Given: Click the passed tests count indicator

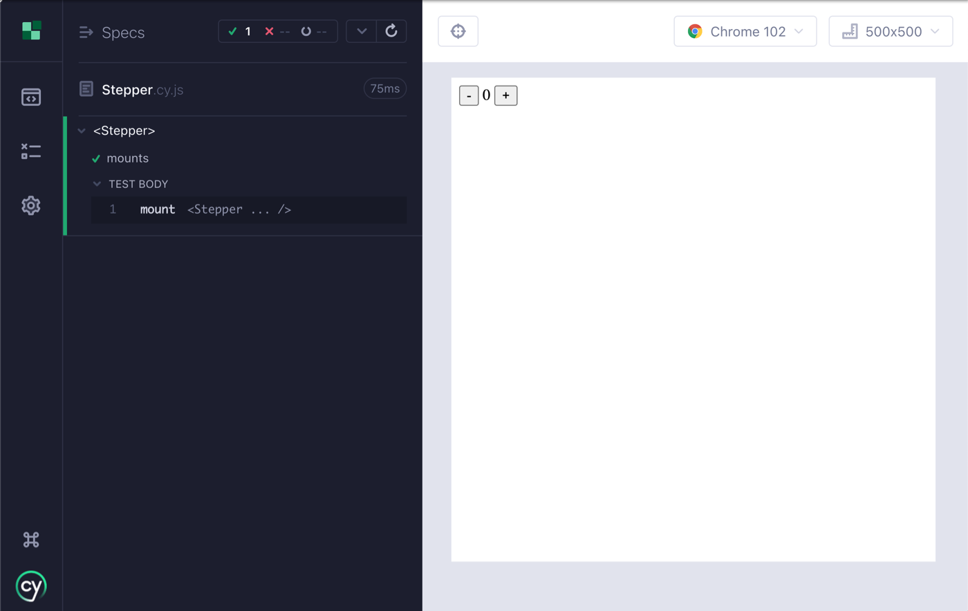Looking at the screenshot, I should click(x=240, y=32).
